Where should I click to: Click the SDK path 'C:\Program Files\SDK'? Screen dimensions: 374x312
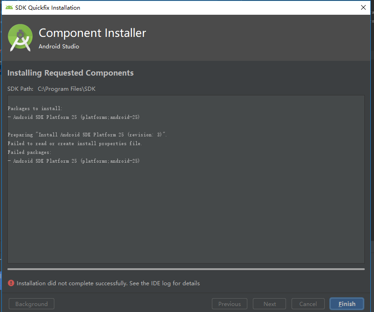66,89
